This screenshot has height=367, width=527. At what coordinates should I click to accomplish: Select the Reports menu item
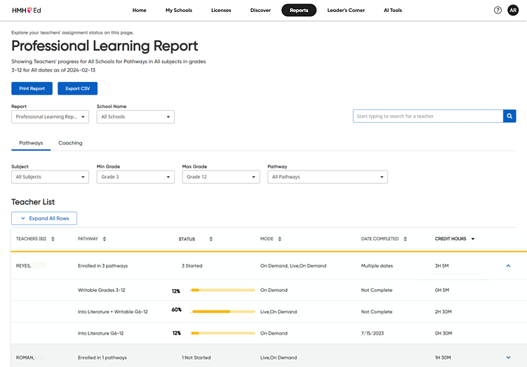point(299,11)
